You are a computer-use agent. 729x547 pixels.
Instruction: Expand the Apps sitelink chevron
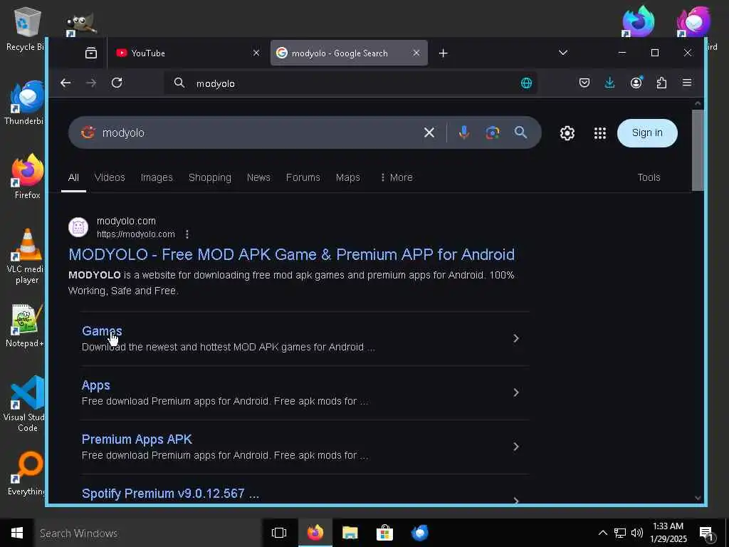[516, 392]
